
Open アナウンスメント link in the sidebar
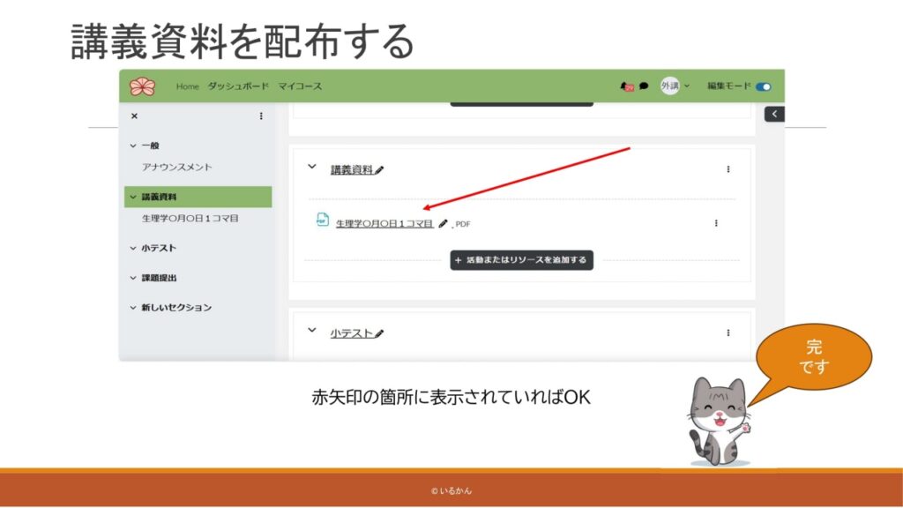[177, 167]
